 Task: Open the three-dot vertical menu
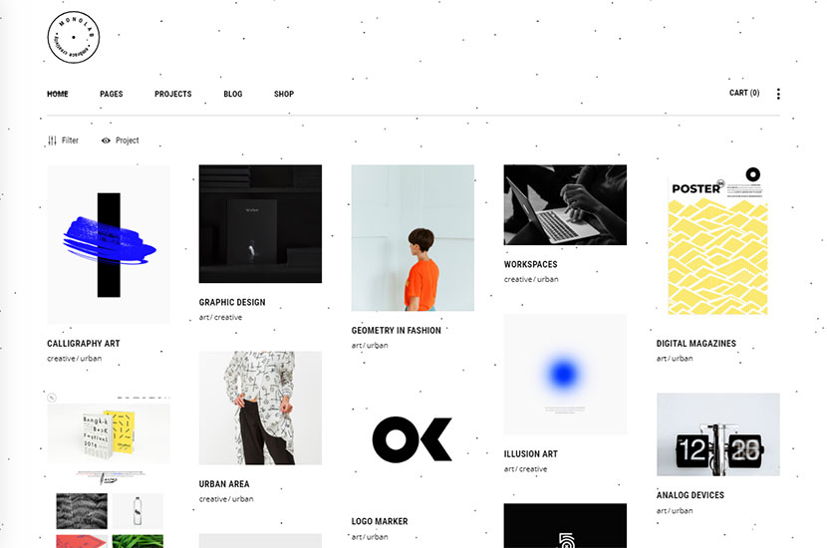(778, 94)
